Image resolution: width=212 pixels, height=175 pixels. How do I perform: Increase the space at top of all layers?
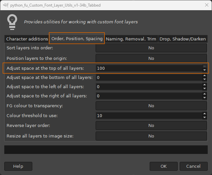(204, 66)
